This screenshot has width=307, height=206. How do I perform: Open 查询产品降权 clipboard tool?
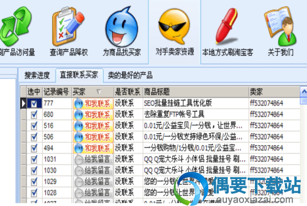pos(69,31)
